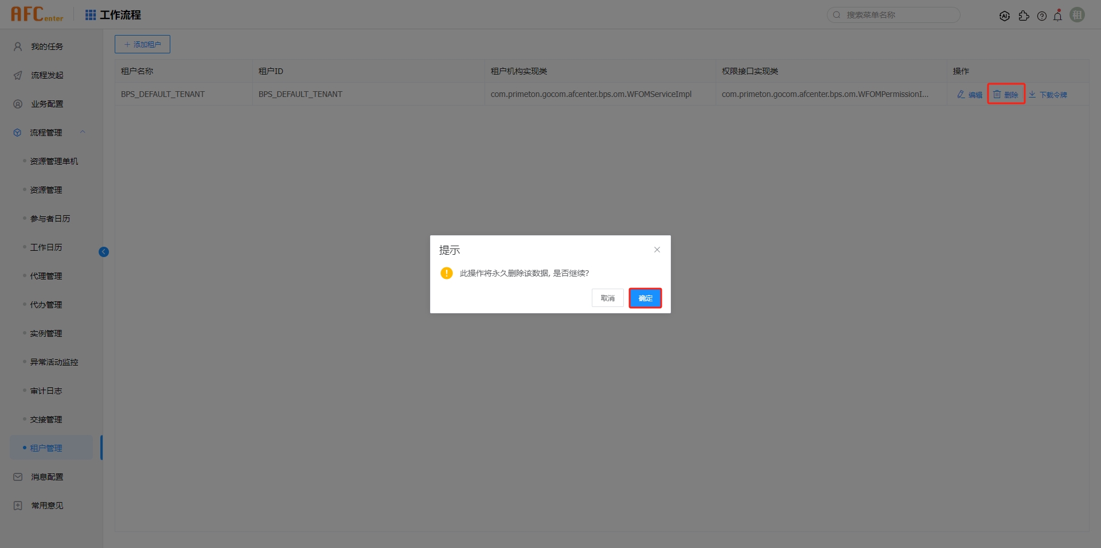Open the 流程发起 menu item

coord(48,75)
